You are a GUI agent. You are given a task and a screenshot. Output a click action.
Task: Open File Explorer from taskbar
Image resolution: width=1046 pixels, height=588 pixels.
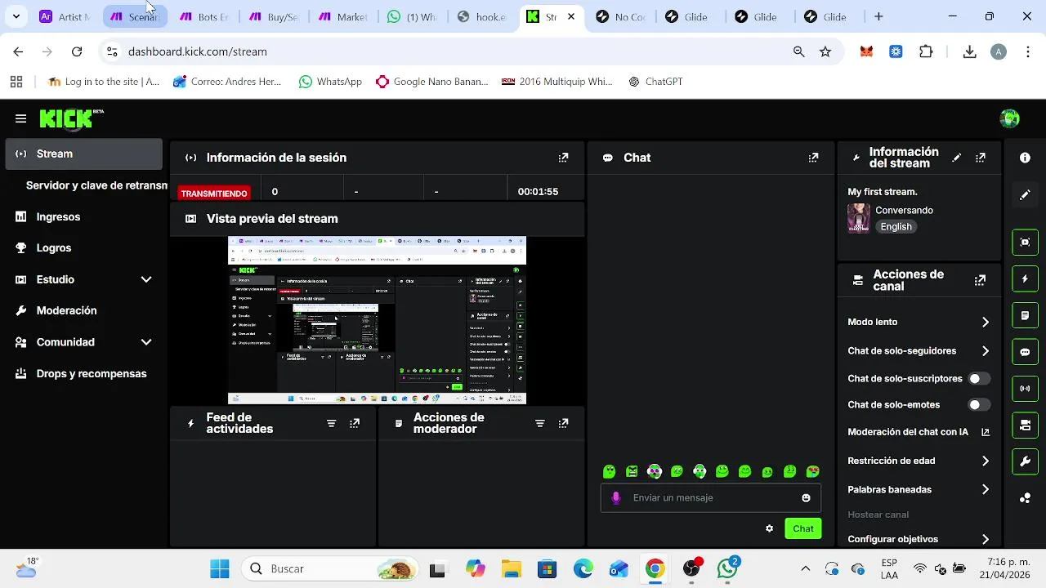tap(511, 568)
